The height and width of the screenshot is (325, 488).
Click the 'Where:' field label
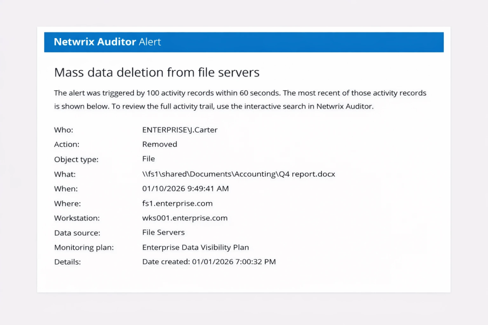coord(68,204)
